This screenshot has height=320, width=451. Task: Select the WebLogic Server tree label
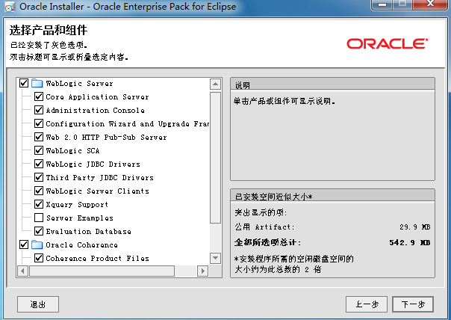[x=79, y=84]
